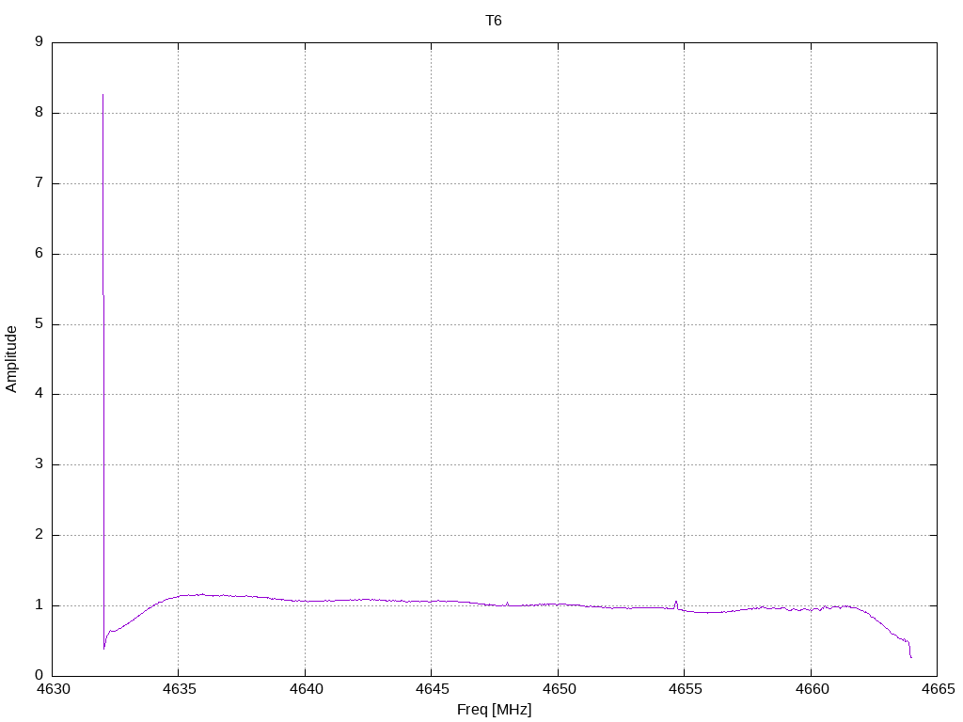Click the x-axis tick label 4665
Screen dimensions: 963x722
click(x=938, y=689)
